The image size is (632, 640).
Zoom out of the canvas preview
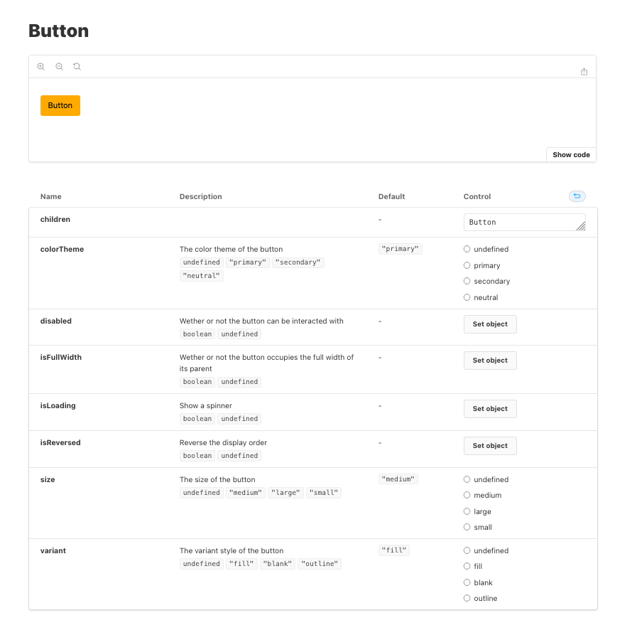(59, 67)
